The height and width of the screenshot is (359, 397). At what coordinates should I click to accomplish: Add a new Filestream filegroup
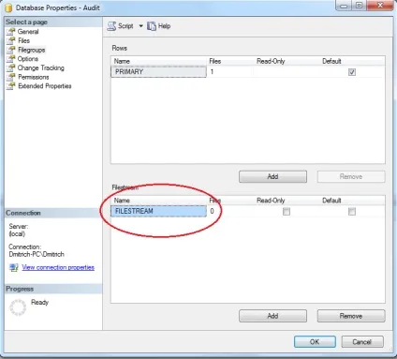[x=272, y=316]
